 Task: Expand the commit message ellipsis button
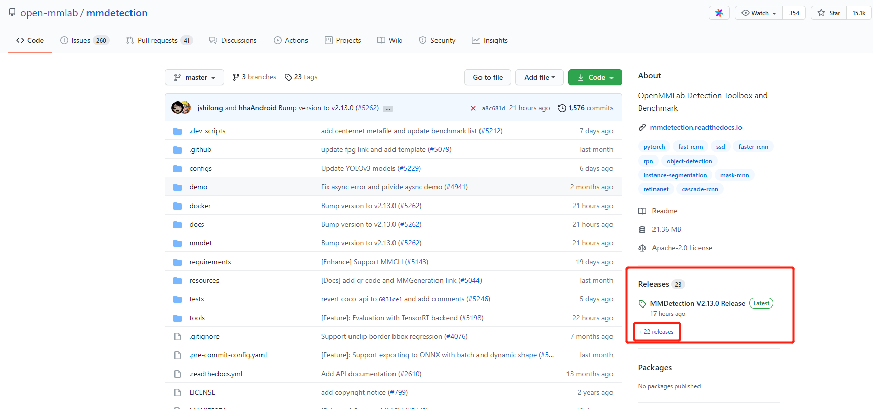(x=388, y=109)
